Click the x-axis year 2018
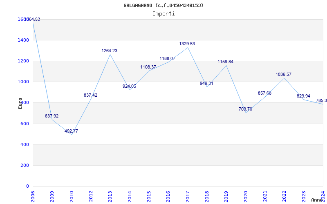The height and width of the screenshot is (204, 327). click(x=207, y=197)
